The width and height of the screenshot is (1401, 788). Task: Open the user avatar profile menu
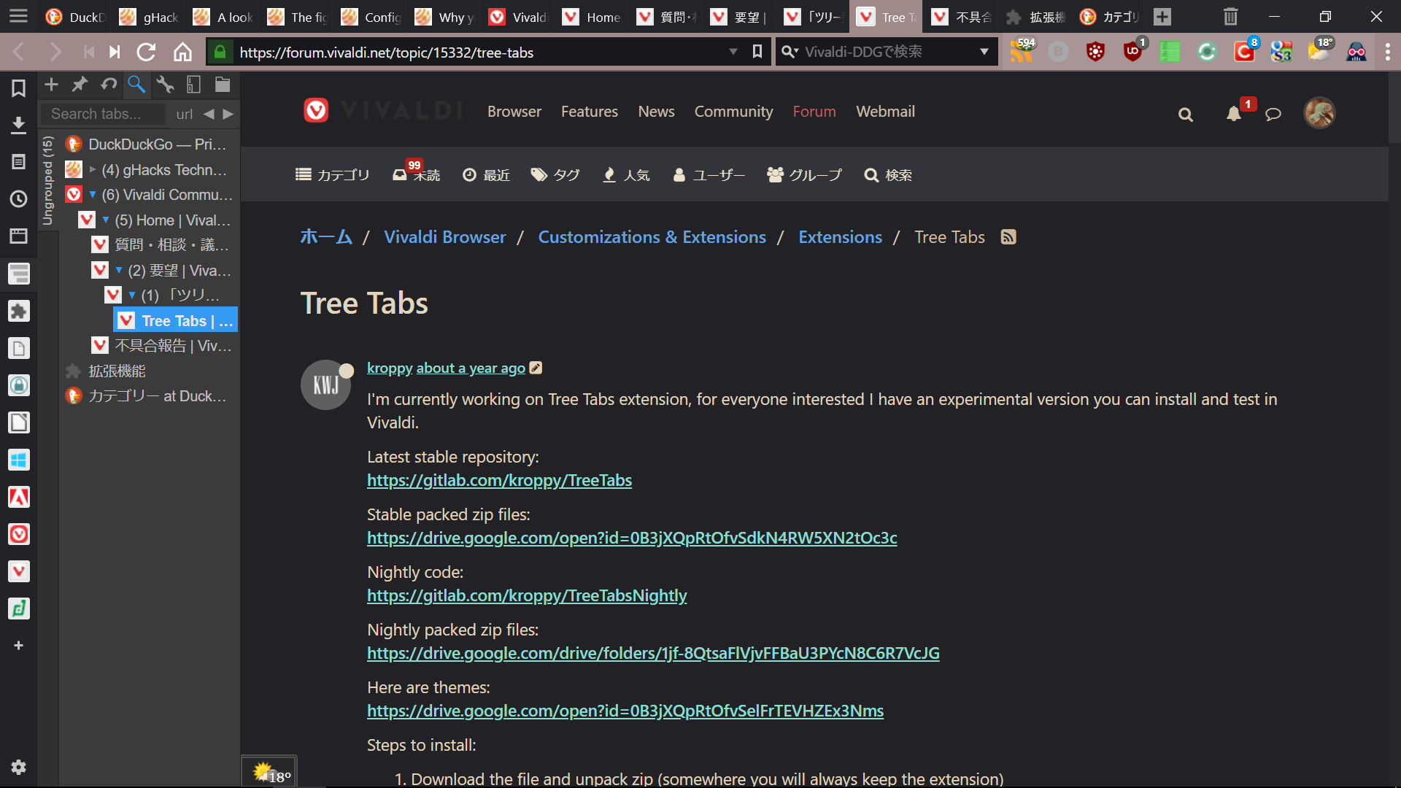1319,113
